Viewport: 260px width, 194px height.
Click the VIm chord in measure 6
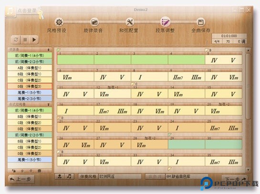(67, 77)
